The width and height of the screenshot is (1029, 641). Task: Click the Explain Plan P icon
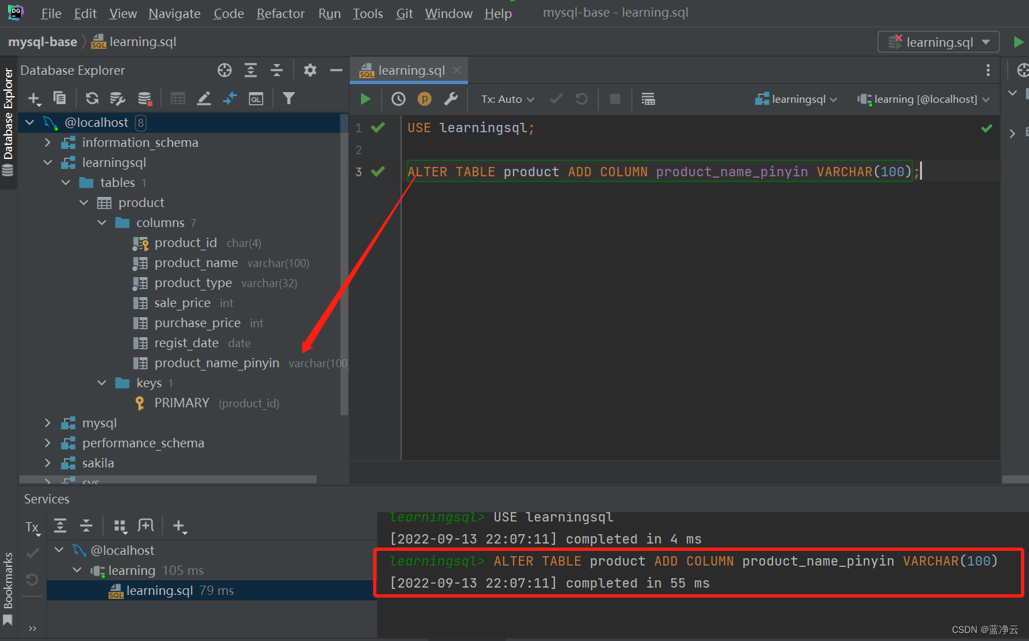coord(425,99)
